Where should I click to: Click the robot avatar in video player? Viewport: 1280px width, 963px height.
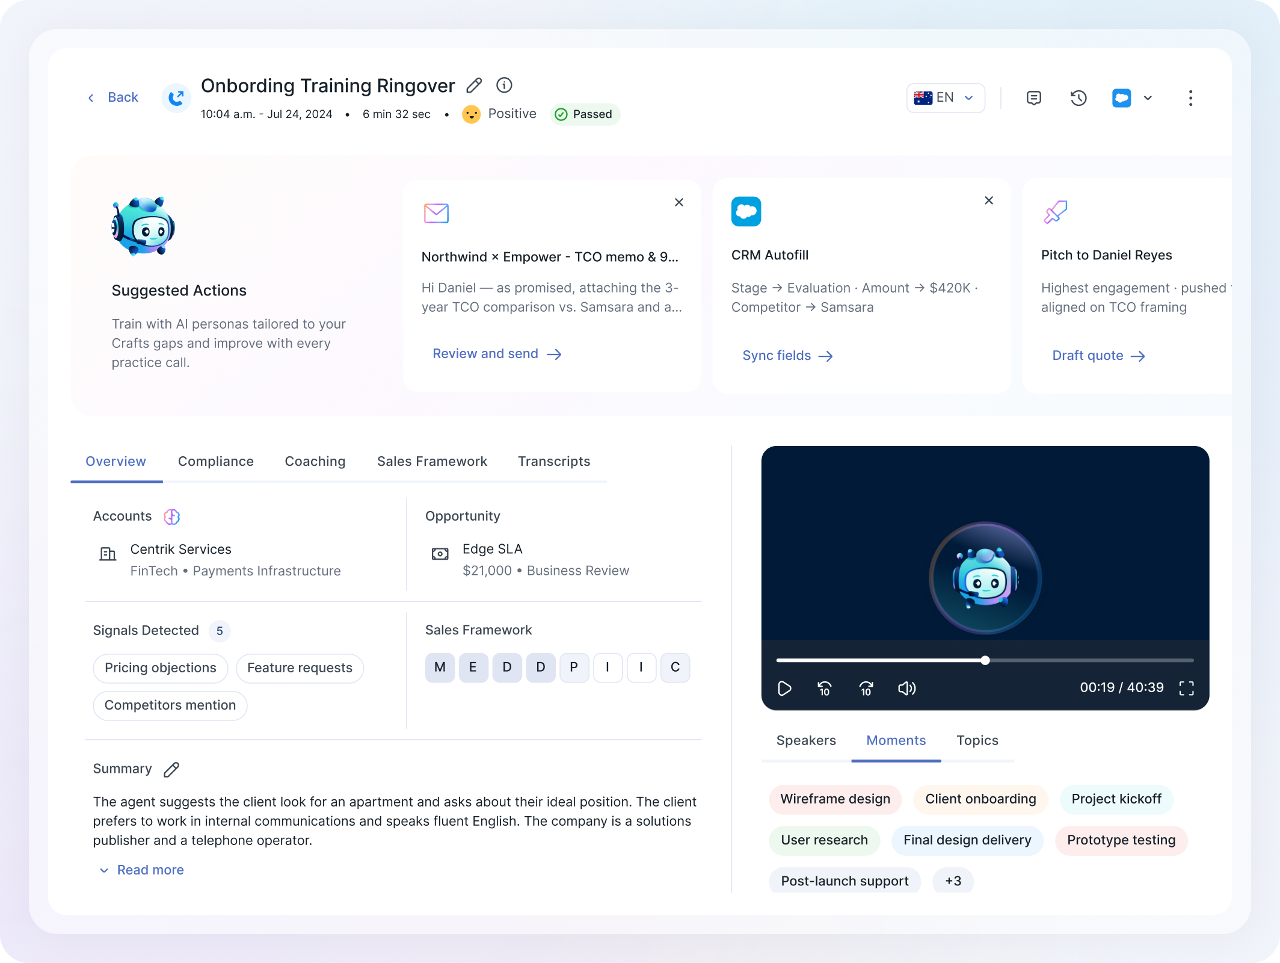(x=985, y=578)
